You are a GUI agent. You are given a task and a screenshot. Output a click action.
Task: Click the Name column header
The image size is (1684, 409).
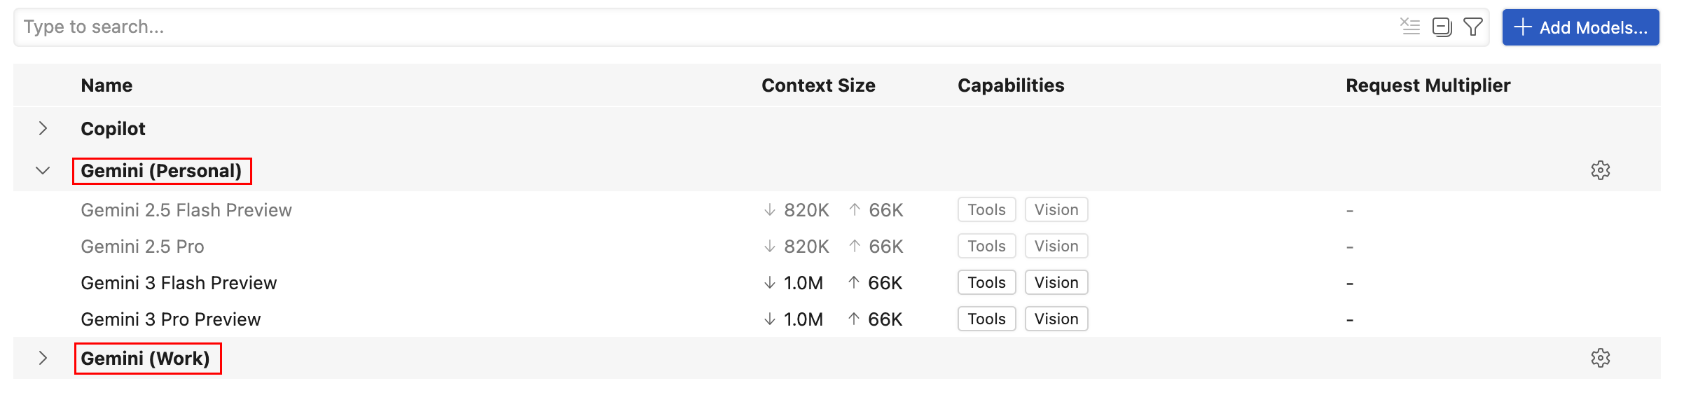tap(106, 85)
